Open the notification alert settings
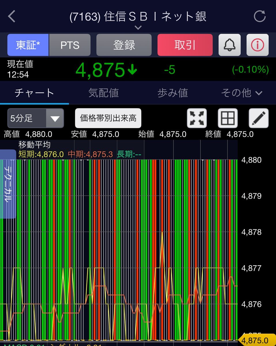The height and width of the screenshot is (346, 276). 230,45
